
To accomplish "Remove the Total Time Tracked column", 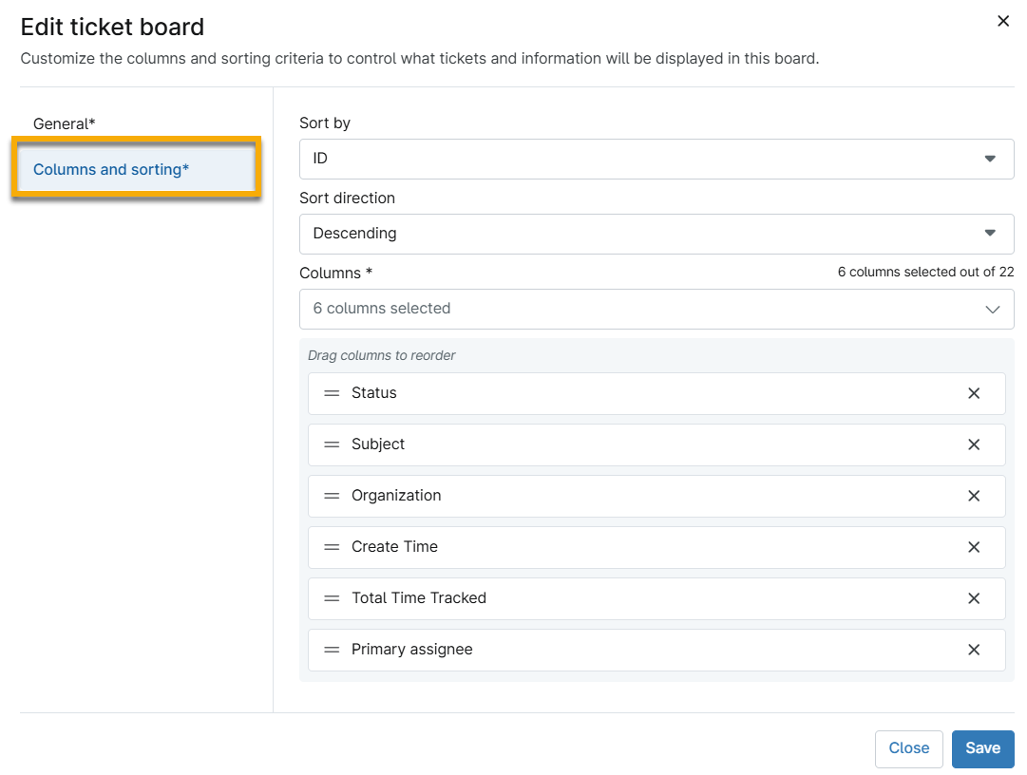I will click(974, 598).
